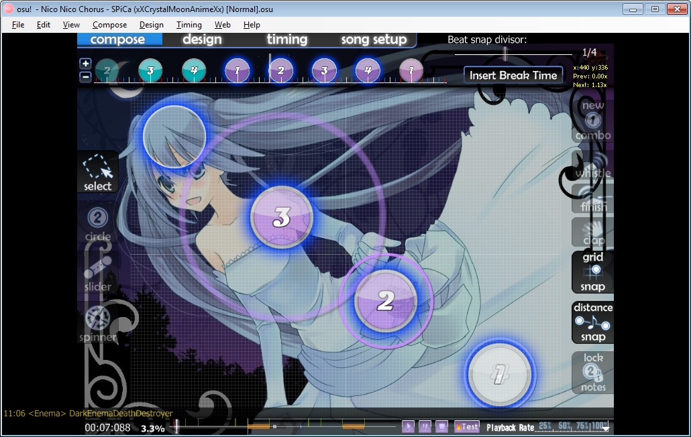Open Design menu
The width and height of the screenshot is (691, 437).
pos(151,25)
